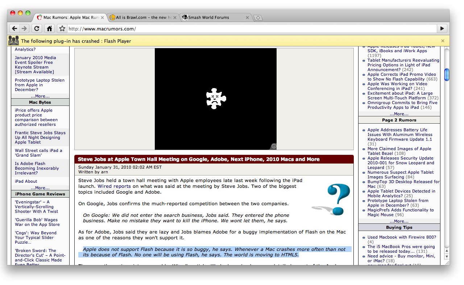464x285 pixels.
Task: Open 'Wall Street calls iPad a Grand Slam' link
Action: click(38, 153)
